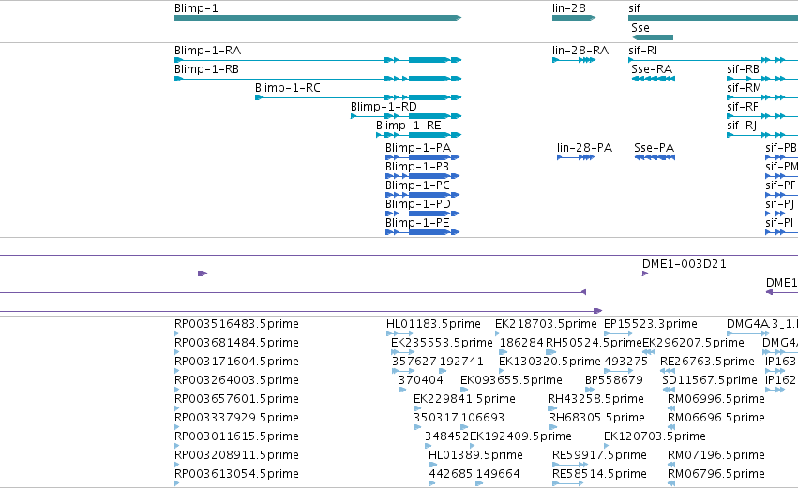Select the sif-PJ protein label

click(779, 204)
